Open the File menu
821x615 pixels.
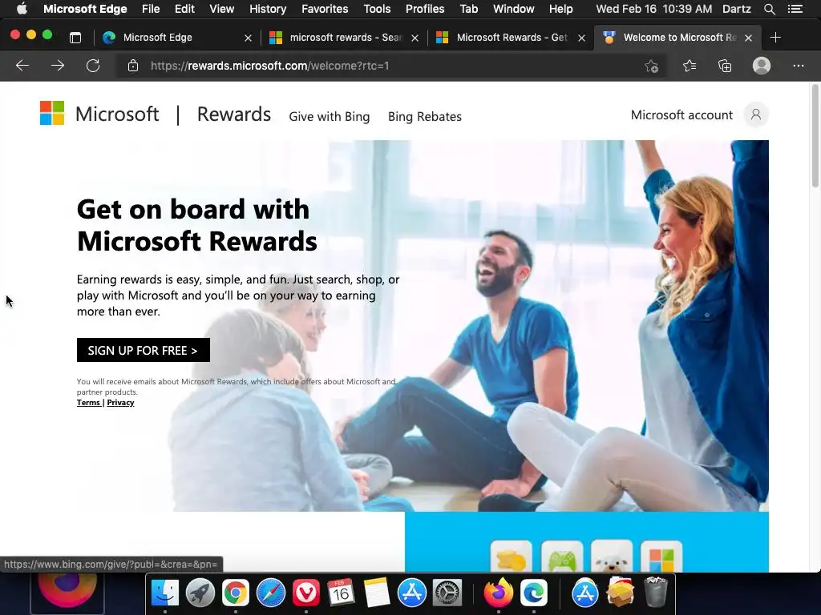151,9
